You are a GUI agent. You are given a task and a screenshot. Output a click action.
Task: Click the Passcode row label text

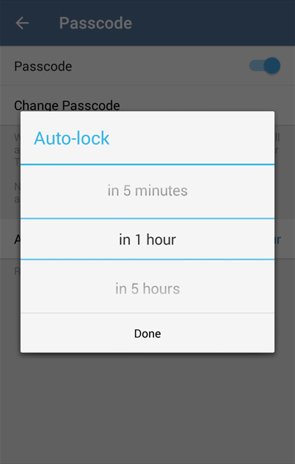click(43, 66)
